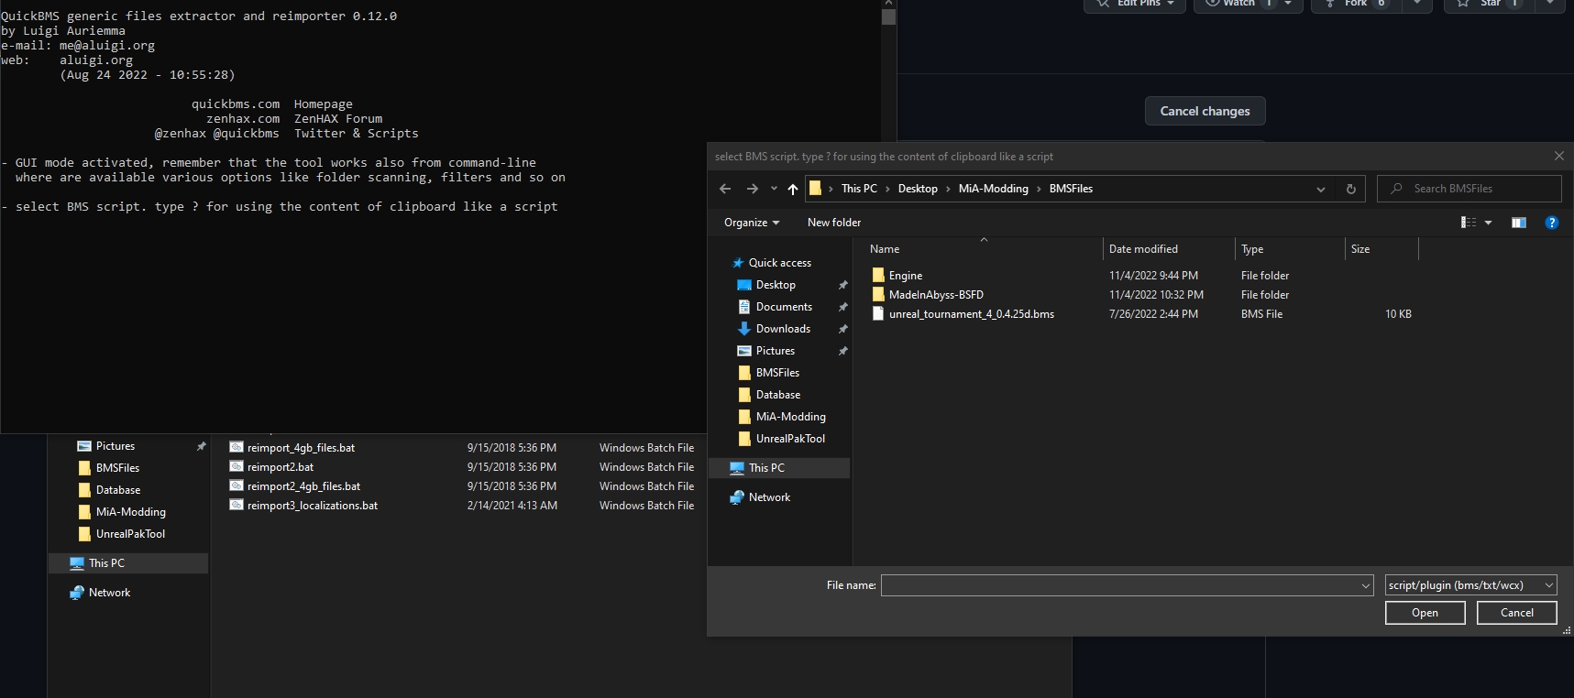
Task: Open the Organize menu
Action: click(x=751, y=223)
